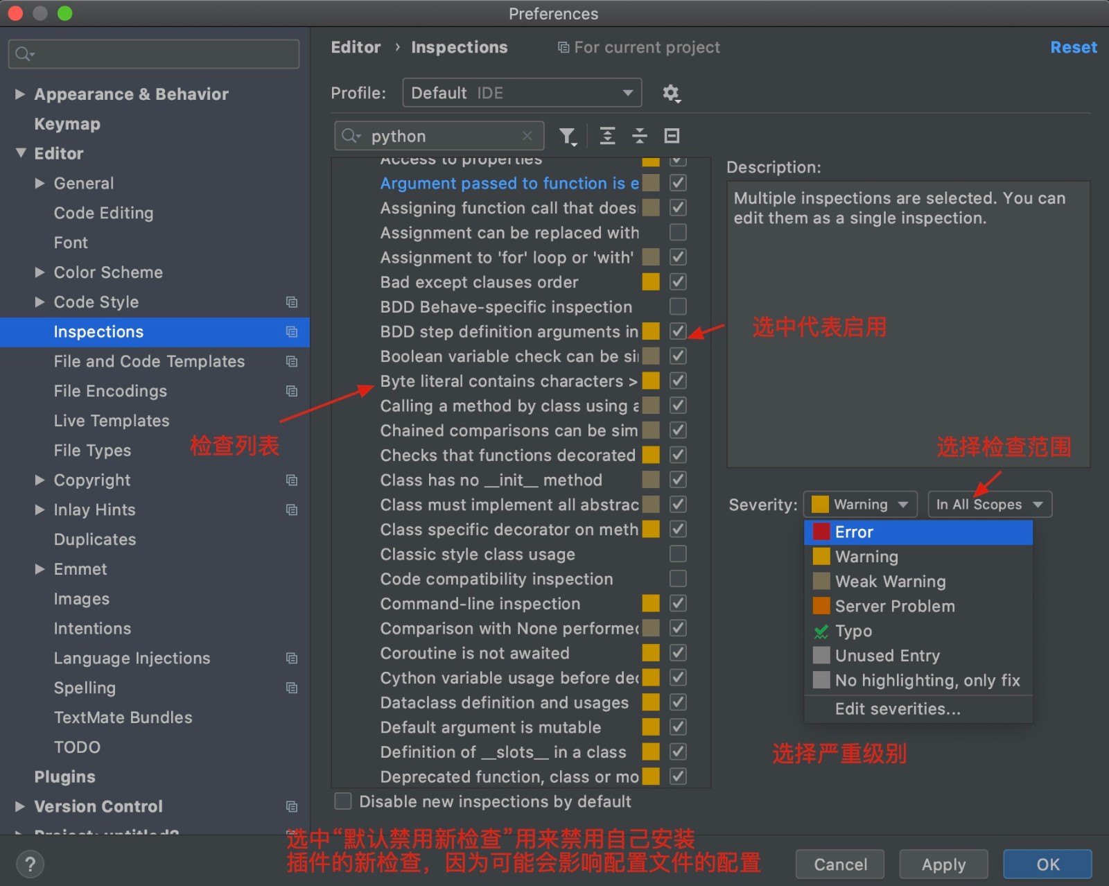The height and width of the screenshot is (886, 1109).
Task: Click the Collapse All toolbar icon
Action: coord(639,136)
